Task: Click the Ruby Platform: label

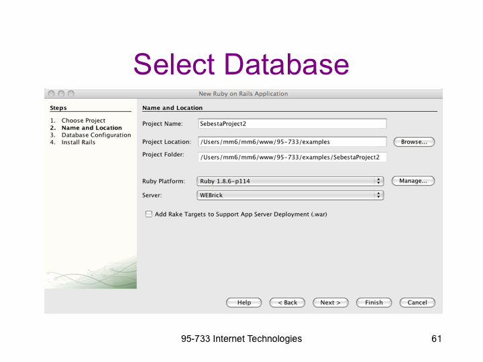Action: point(164,181)
